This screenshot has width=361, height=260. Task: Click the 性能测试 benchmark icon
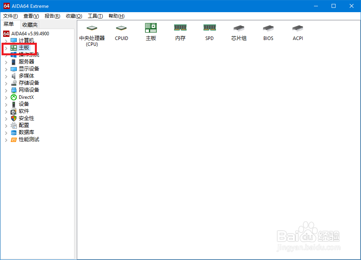[14, 140]
